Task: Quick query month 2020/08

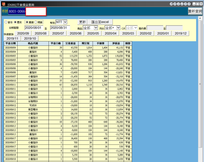Action: [41, 33]
